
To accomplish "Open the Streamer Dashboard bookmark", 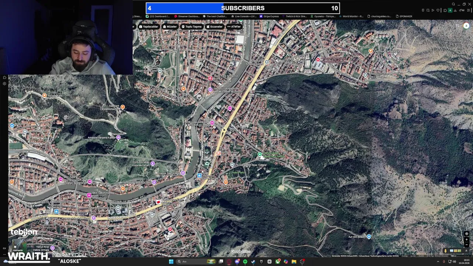I will point(187,16).
